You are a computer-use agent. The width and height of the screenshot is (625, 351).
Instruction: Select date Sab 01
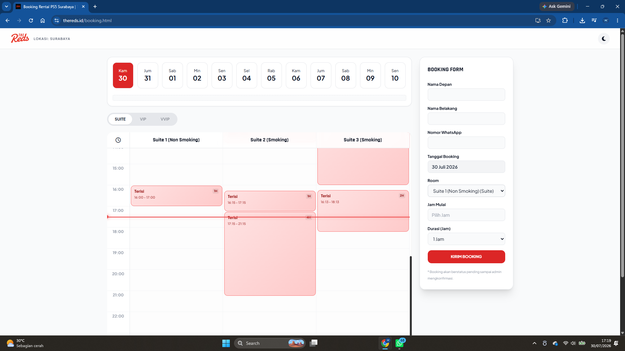point(173,75)
